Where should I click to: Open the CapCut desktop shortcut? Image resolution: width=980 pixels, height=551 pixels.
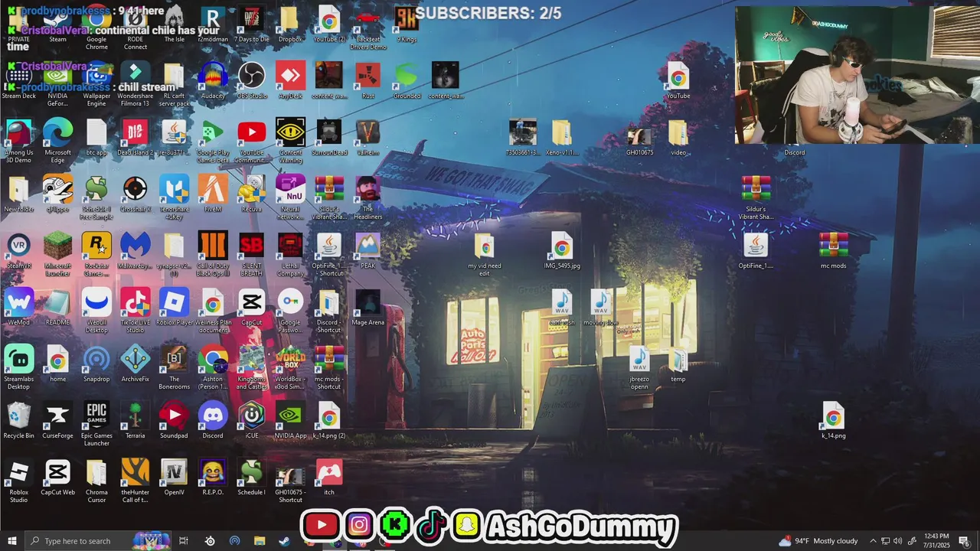click(251, 308)
